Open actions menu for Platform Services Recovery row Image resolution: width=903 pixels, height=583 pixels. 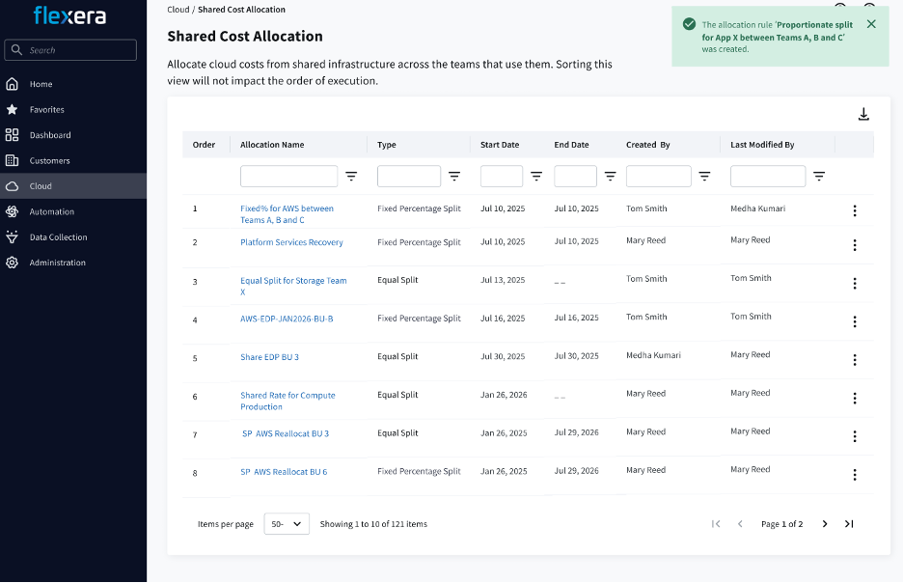coord(855,245)
